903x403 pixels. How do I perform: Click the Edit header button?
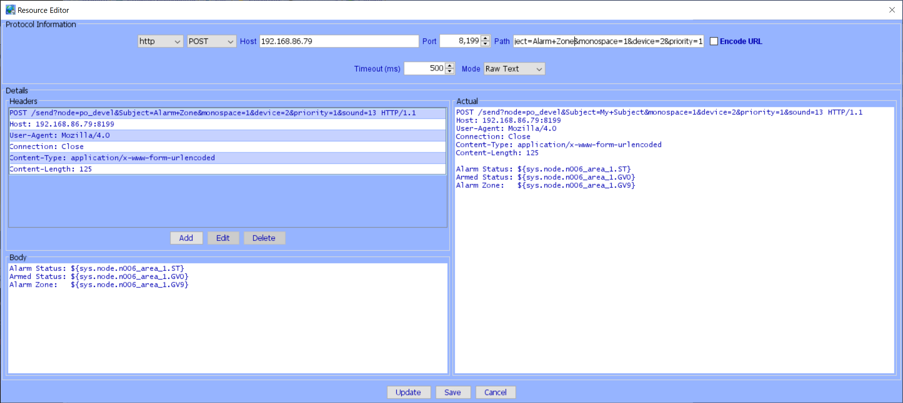222,238
